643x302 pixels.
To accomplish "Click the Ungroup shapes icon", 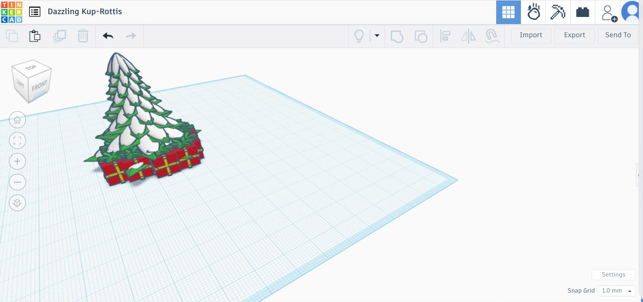I will pyautogui.click(x=421, y=36).
